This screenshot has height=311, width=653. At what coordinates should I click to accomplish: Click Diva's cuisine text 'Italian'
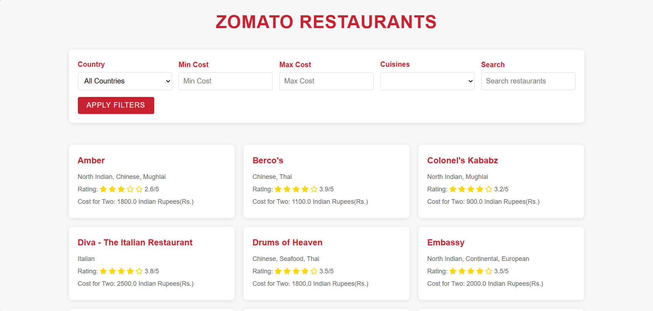coord(86,259)
